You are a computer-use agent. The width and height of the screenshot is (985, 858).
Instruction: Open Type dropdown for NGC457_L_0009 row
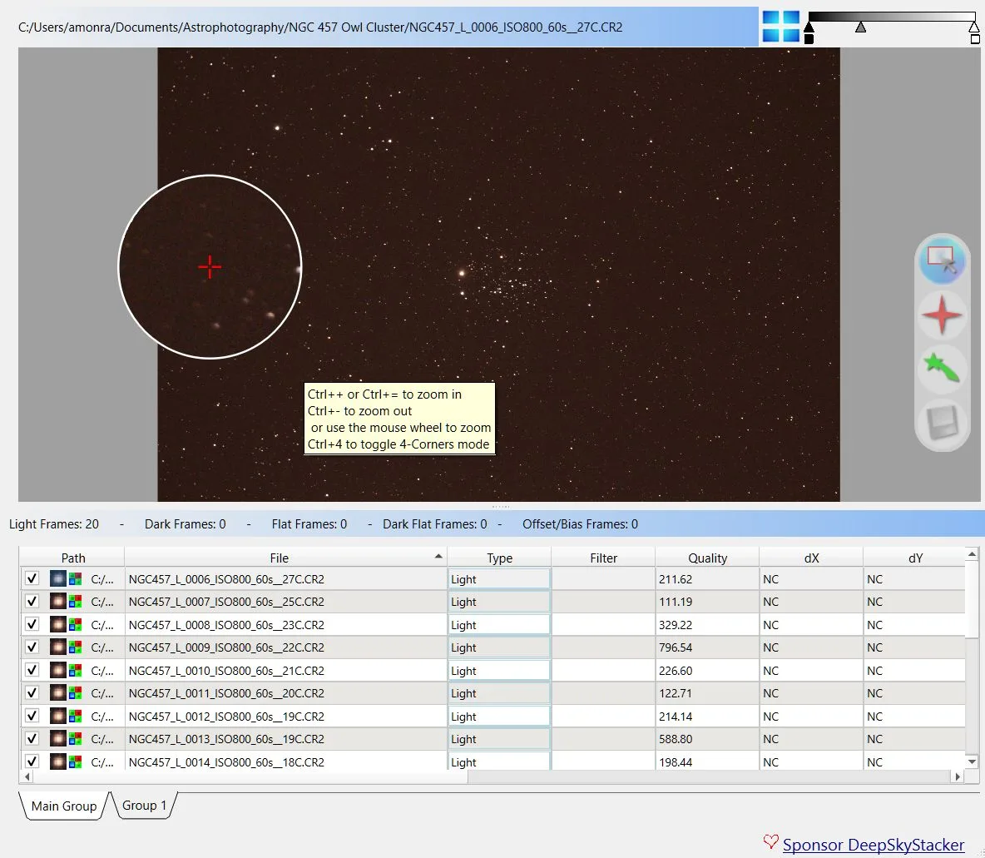pos(499,647)
